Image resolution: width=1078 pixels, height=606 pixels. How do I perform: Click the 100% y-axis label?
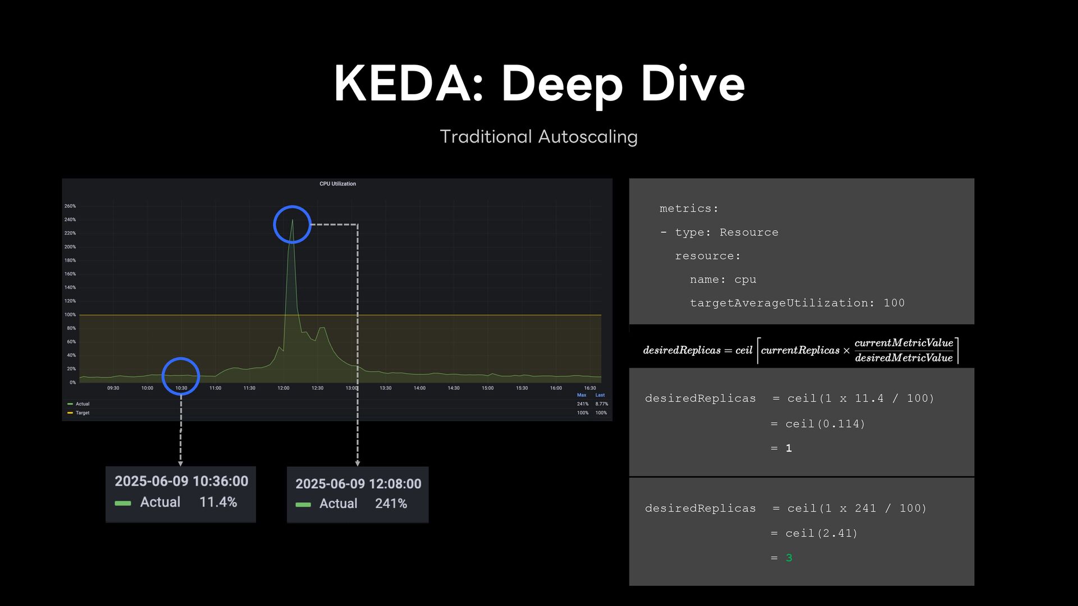[70, 315]
